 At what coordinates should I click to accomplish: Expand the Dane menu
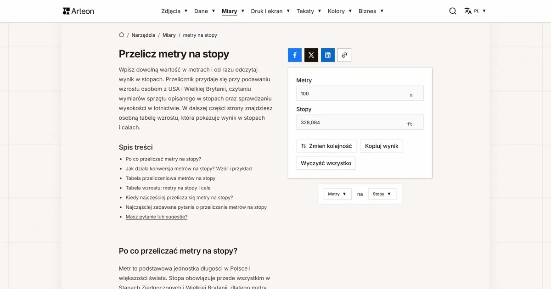205,11
